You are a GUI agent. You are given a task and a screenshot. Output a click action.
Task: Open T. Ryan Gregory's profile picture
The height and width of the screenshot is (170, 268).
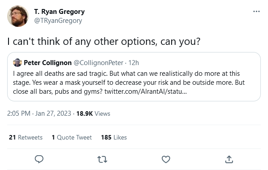point(18,16)
